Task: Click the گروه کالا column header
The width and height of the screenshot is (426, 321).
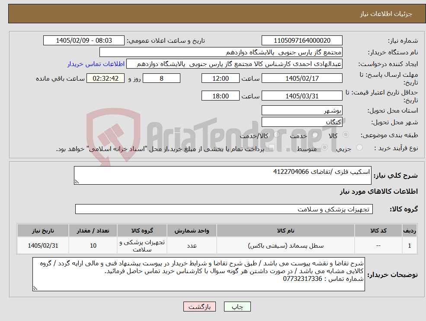Action: point(142,231)
